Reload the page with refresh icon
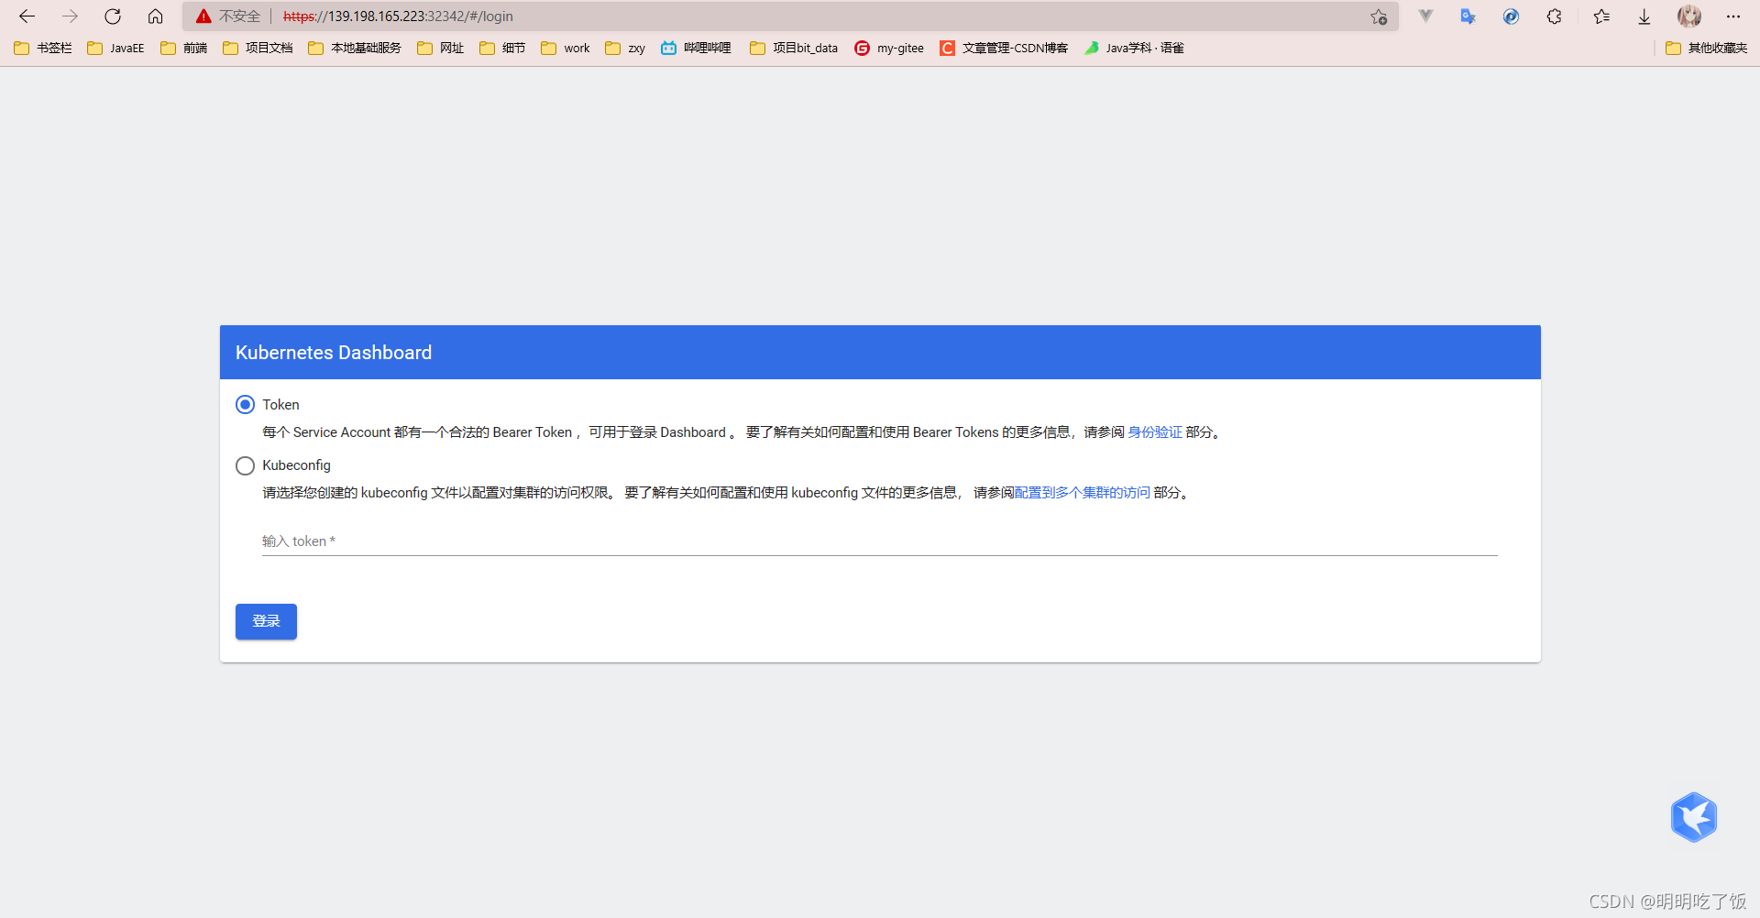Screen dimensions: 1760x918 pyautogui.click(x=113, y=16)
